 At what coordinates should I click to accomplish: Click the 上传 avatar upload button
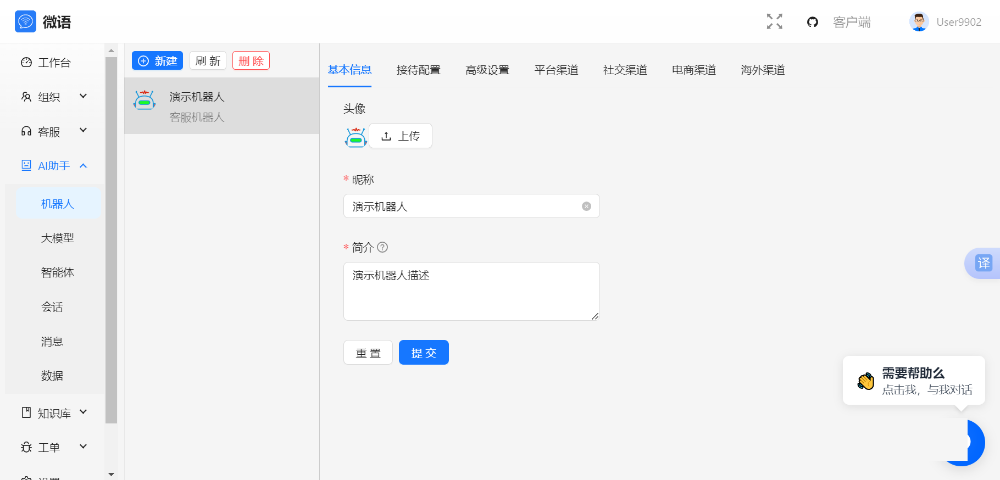(x=400, y=136)
